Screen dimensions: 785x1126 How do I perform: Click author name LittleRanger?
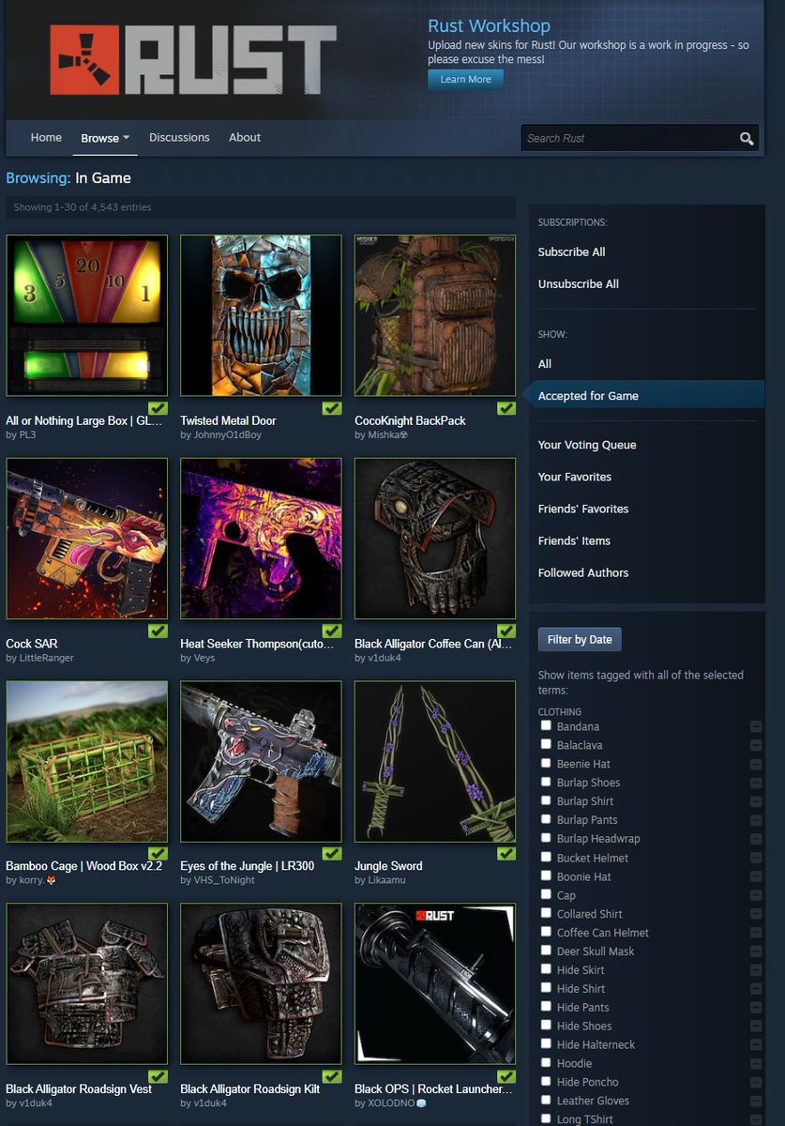coord(47,658)
